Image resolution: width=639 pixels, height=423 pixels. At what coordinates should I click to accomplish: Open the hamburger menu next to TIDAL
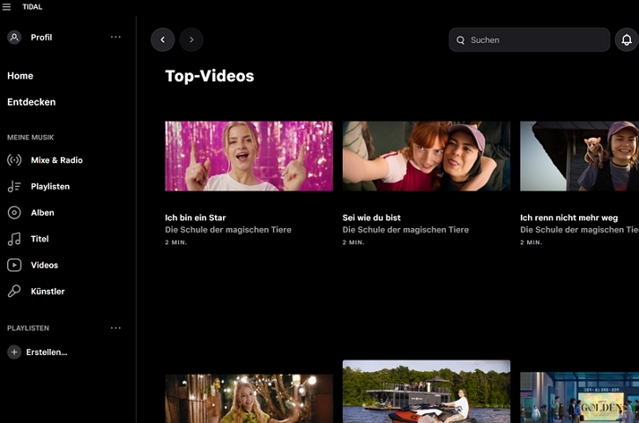(x=7, y=6)
